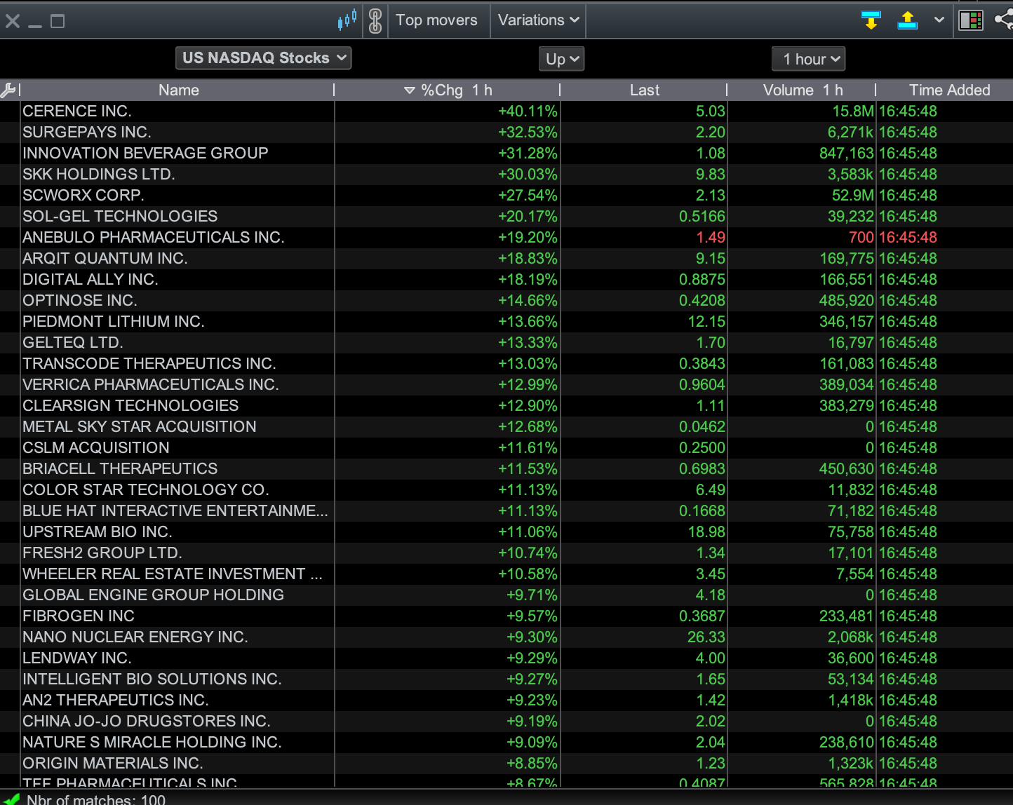The image size is (1013, 805).
Task: Open the 1 hour timeframe dropdown
Action: [809, 59]
